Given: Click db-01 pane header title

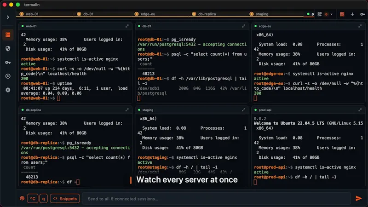Looking at the screenshot, I should (x=147, y=26).
